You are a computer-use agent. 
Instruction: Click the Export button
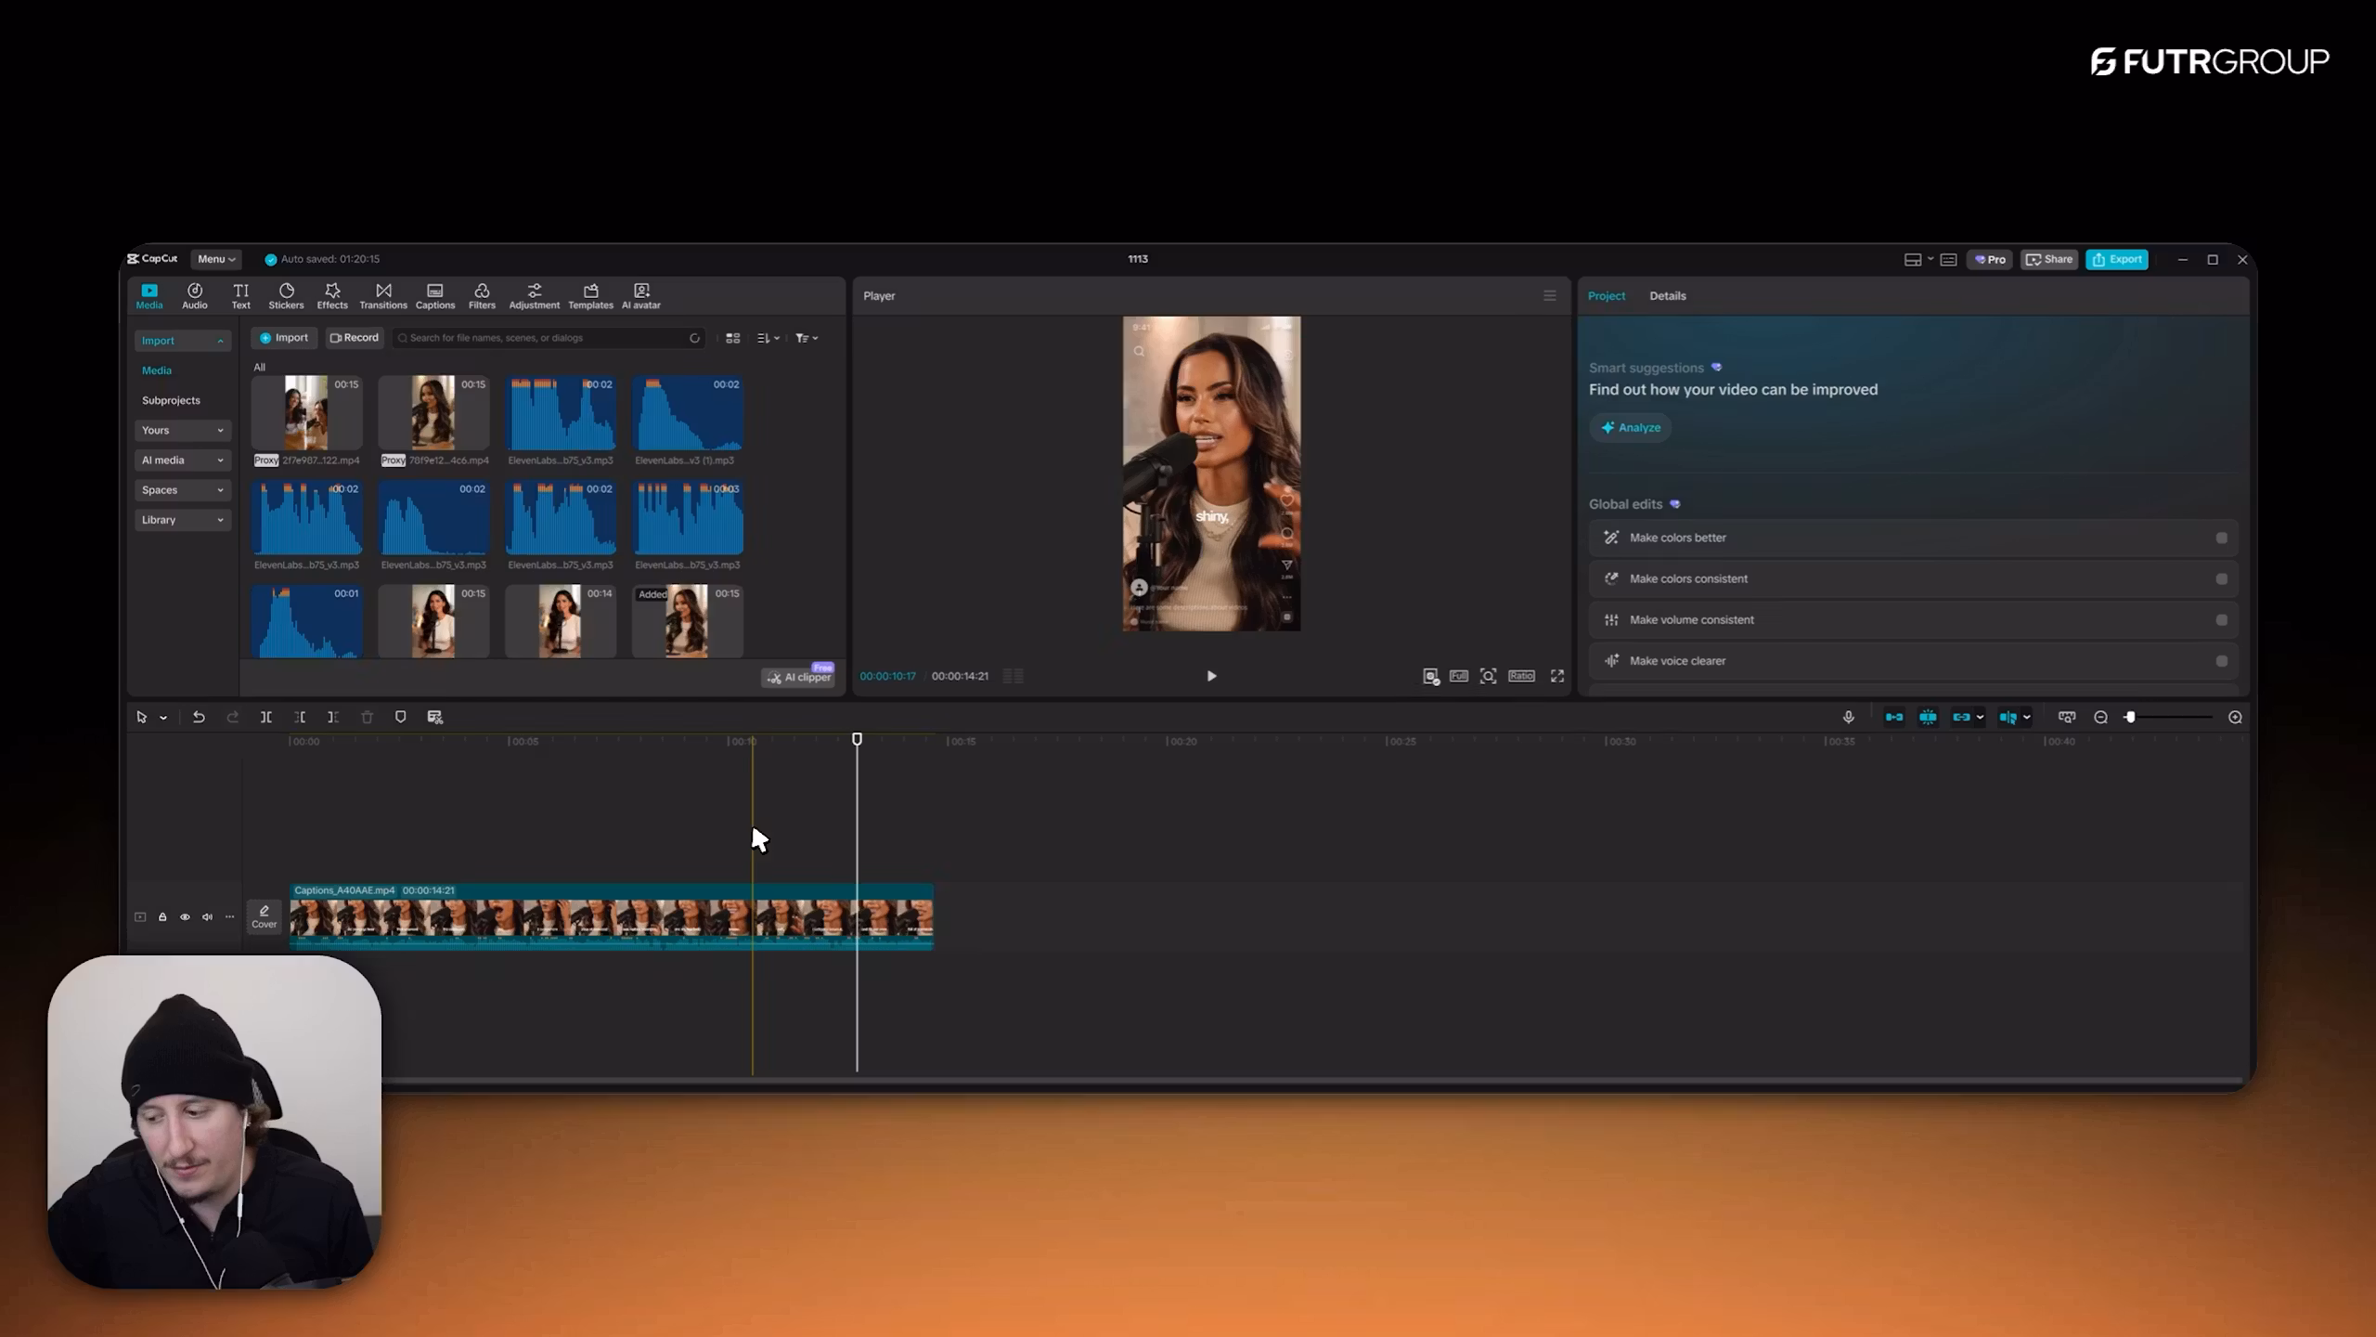(x=2116, y=259)
